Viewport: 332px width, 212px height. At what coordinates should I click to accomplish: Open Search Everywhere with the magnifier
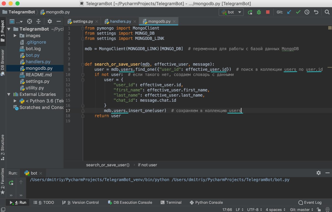(x=326, y=12)
